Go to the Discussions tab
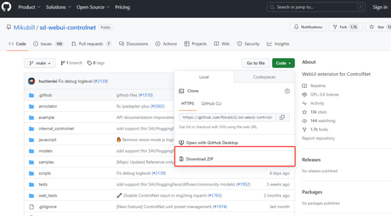The width and height of the screenshot is (391, 216). click(x=134, y=44)
